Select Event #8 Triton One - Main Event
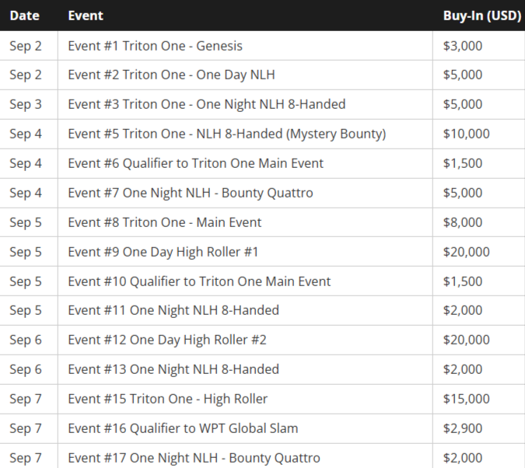The height and width of the screenshot is (468, 525). [164, 223]
